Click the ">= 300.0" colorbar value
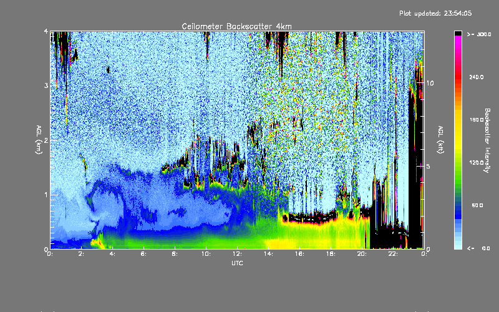This screenshot has width=499, height=312. tap(479, 34)
